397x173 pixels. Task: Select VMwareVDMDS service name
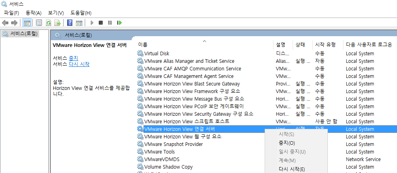162,159
